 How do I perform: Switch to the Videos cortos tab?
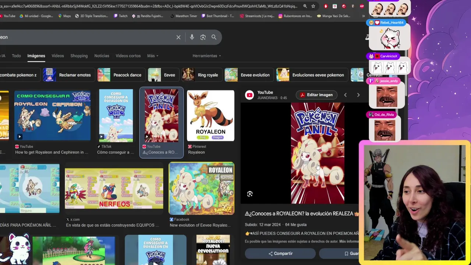pyautogui.click(x=128, y=56)
